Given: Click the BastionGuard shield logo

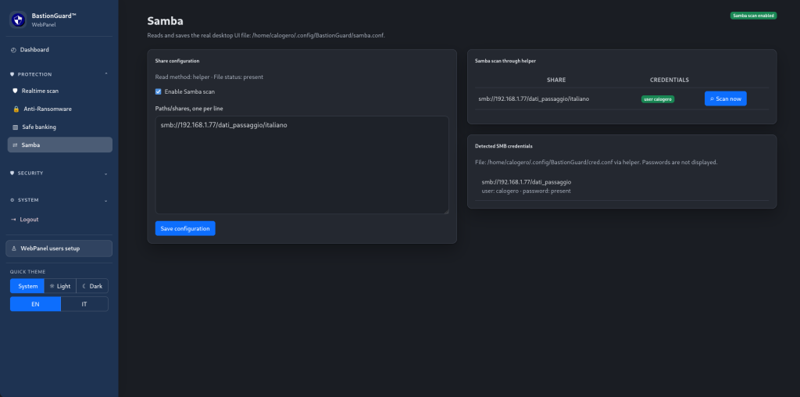Looking at the screenshot, I should coord(18,20).
